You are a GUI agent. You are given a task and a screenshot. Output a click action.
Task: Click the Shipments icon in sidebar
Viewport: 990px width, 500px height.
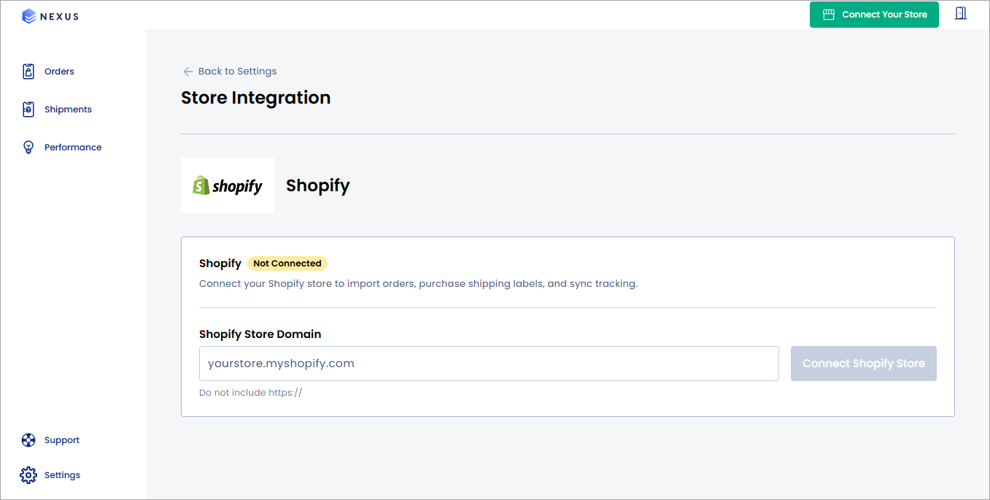point(28,109)
